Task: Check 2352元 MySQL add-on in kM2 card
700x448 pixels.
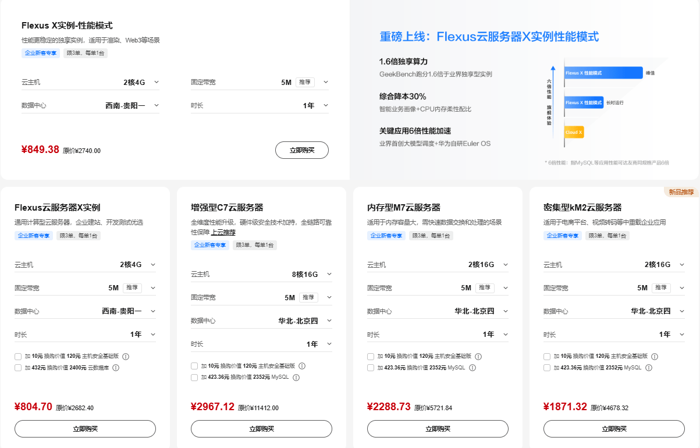Action: pyautogui.click(x=547, y=368)
